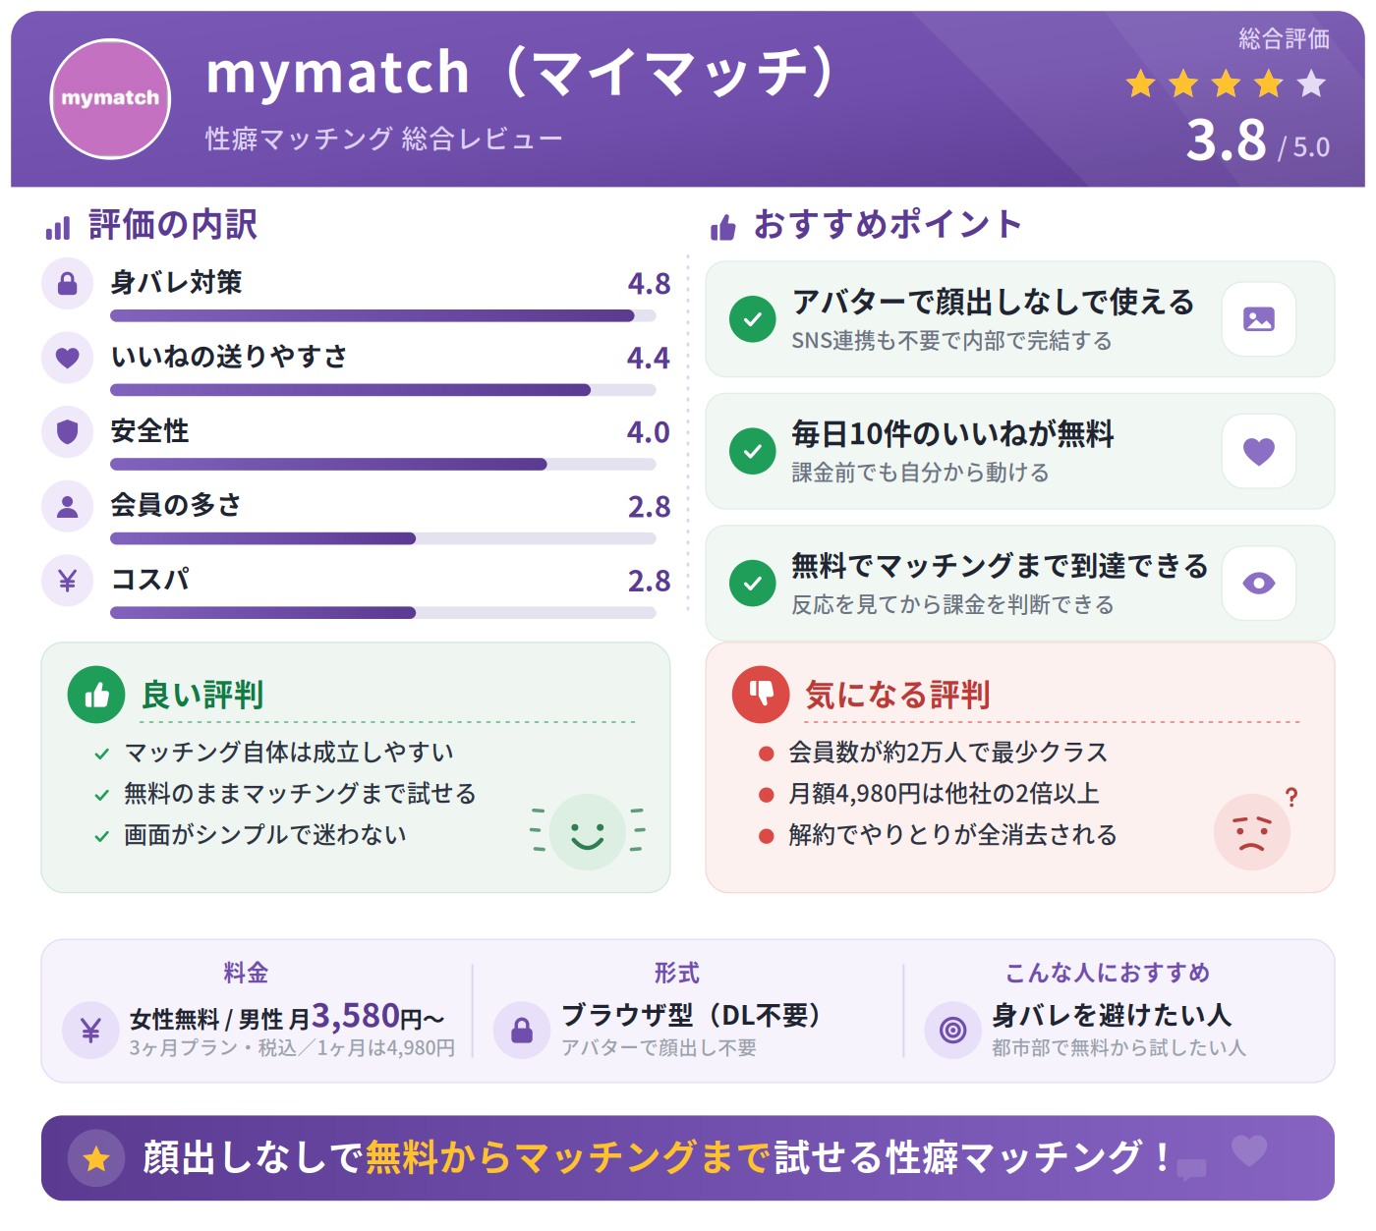Click the star icon in the bottom banner

click(x=96, y=1158)
